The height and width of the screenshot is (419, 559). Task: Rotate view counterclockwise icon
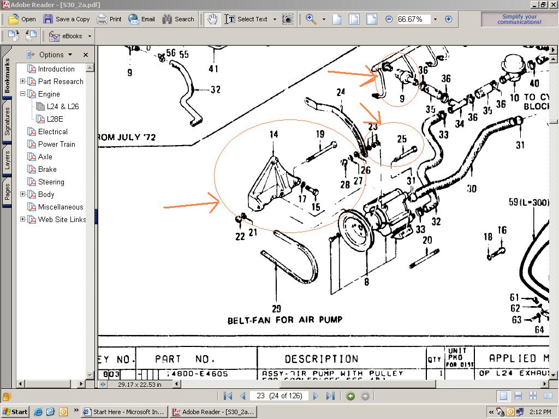31,36
